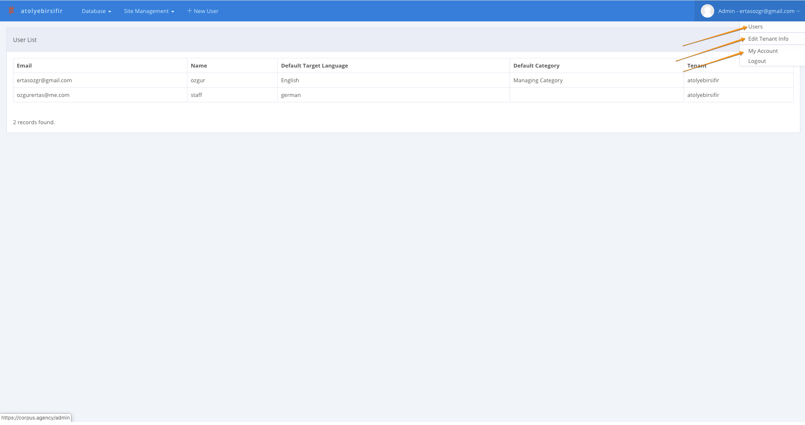Image resolution: width=805 pixels, height=425 pixels.
Task: Click the Managing Category cell
Action: (x=597, y=80)
